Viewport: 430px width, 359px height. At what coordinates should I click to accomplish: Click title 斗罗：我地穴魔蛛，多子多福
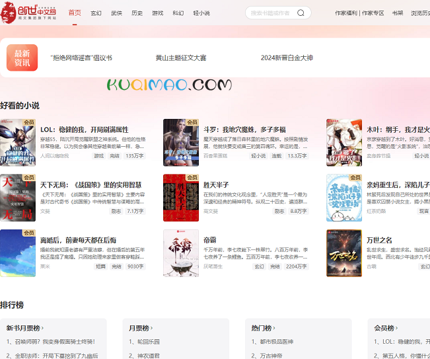[x=244, y=130]
